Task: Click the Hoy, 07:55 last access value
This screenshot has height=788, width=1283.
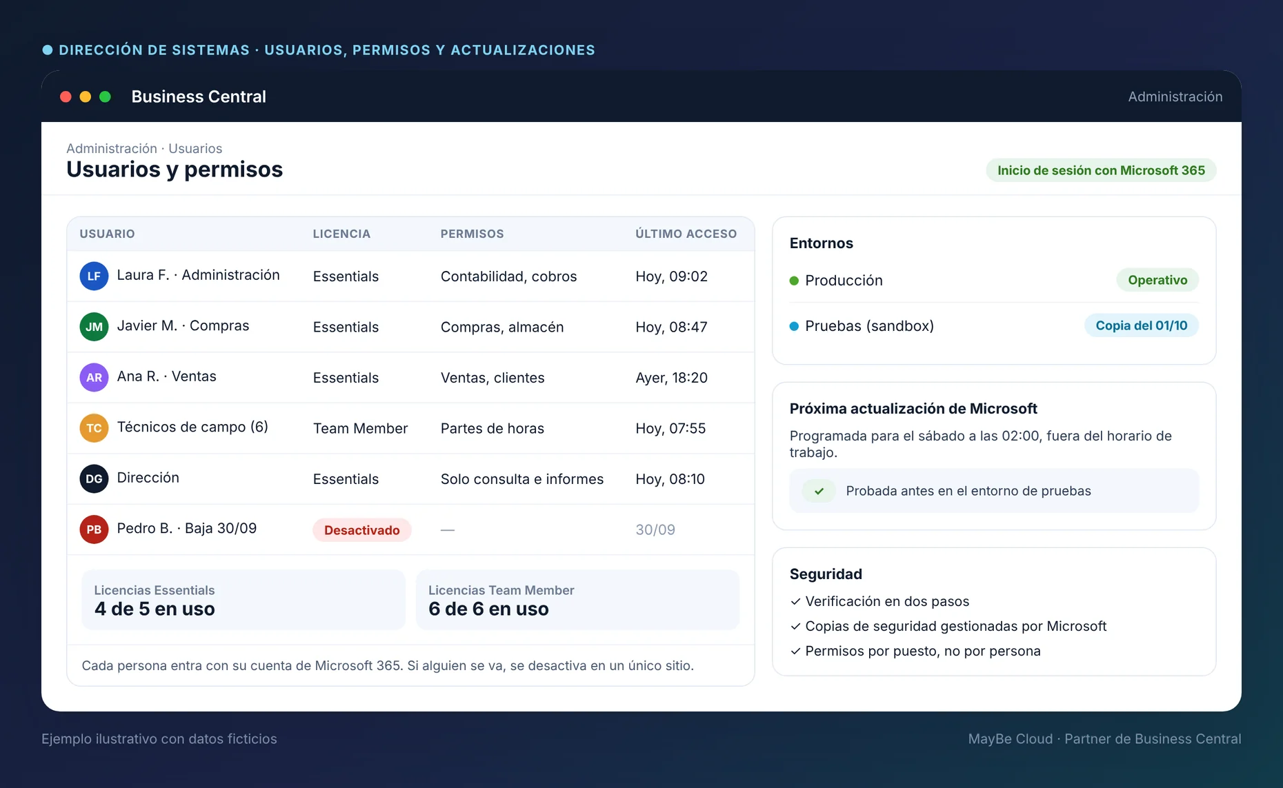Action: pyautogui.click(x=670, y=428)
